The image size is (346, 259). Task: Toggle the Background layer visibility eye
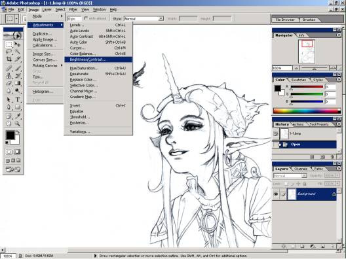coord(276,194)
